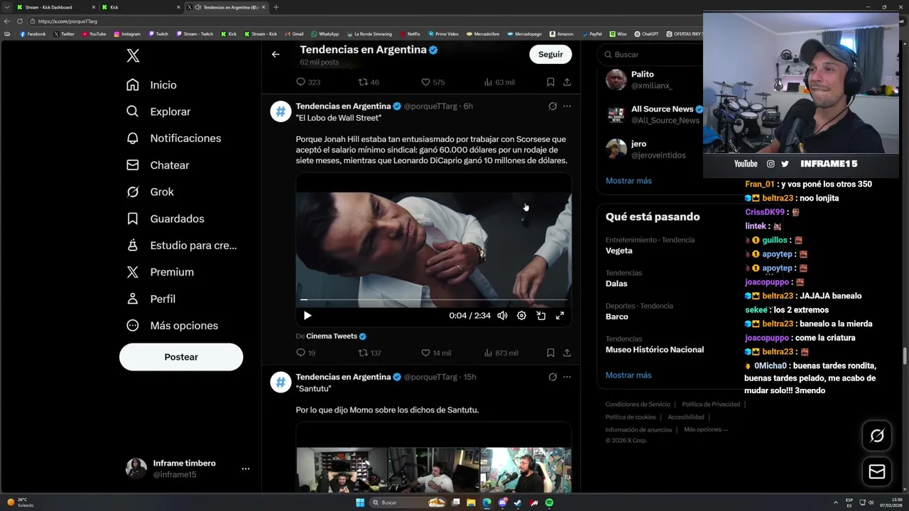Image resolution: width=909 pixels, height=511 pixels.
Task: Open the floating Grok button
Action: (877, 436)
